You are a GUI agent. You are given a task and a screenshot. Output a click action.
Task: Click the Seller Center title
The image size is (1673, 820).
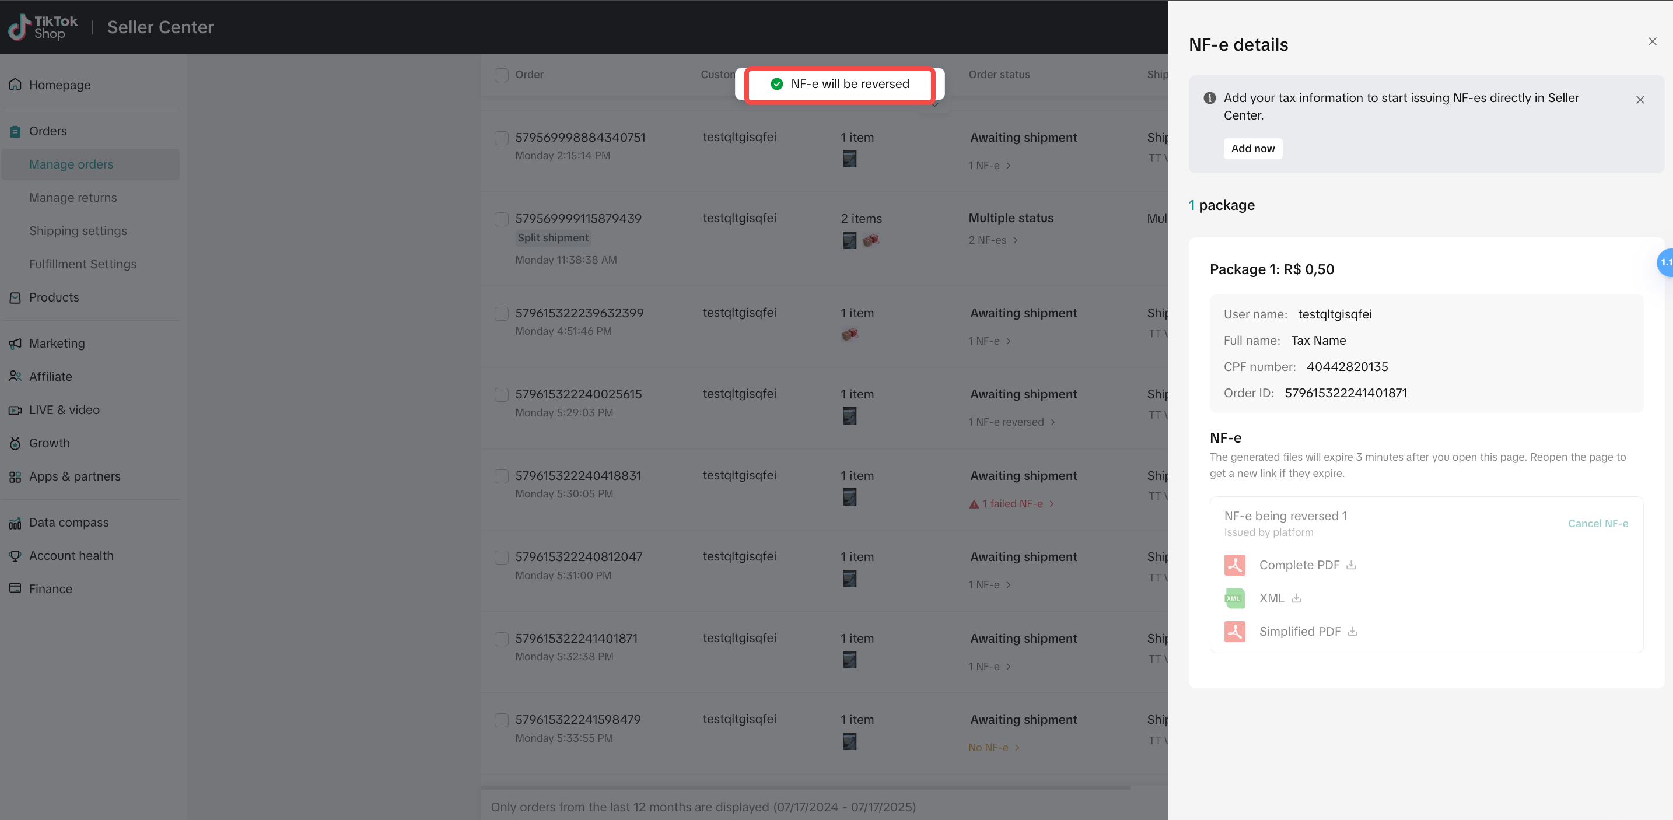point(160,27)
